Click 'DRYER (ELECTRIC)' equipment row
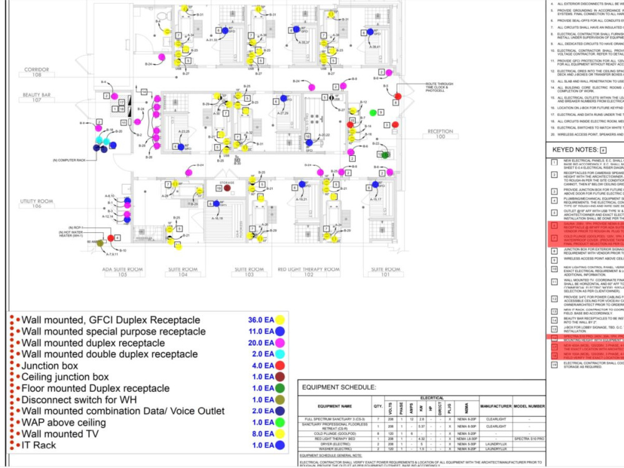The height and width of the screenshot is (468, 624). [x=422, y=444]
